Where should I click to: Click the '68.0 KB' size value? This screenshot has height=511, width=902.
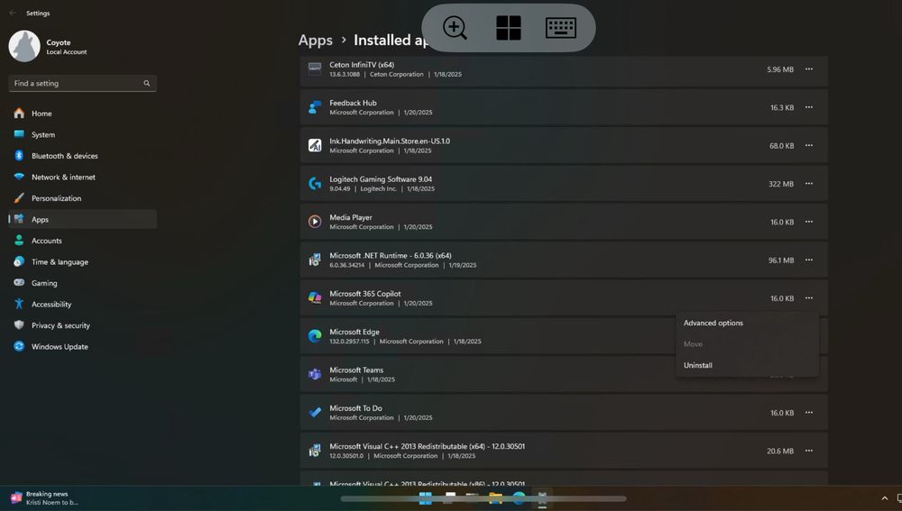[x=781, y=146]
